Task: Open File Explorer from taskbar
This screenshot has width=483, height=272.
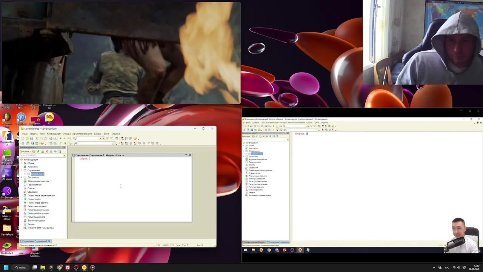Action: 43,267
